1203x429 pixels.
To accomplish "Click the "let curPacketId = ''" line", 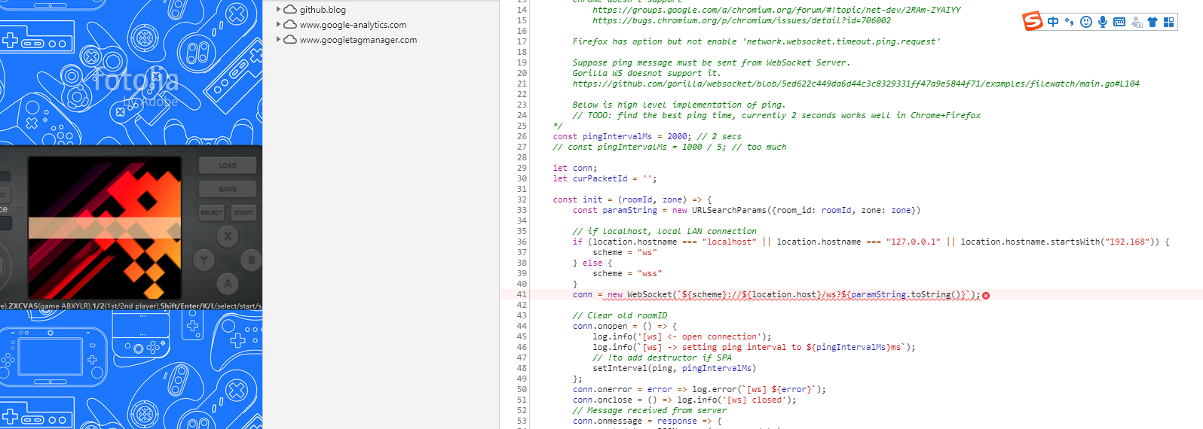I will tap(605, 178).
